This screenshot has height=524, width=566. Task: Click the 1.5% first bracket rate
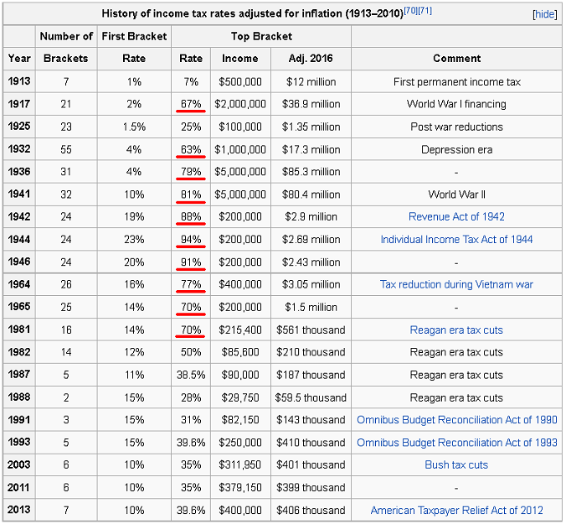tap(134, 127)
